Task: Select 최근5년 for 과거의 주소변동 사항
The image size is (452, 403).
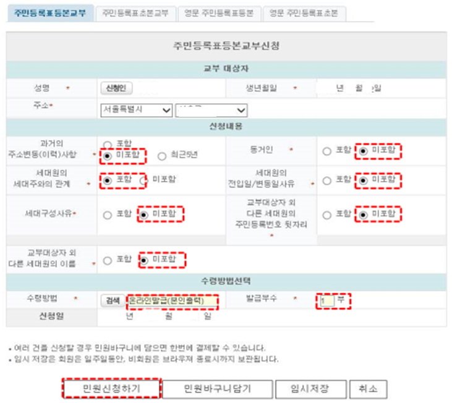Action: pos(162,156)
